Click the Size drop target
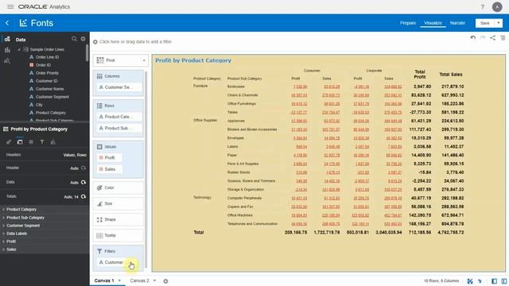This screenshot has height=286, width=509. point(119,203)
